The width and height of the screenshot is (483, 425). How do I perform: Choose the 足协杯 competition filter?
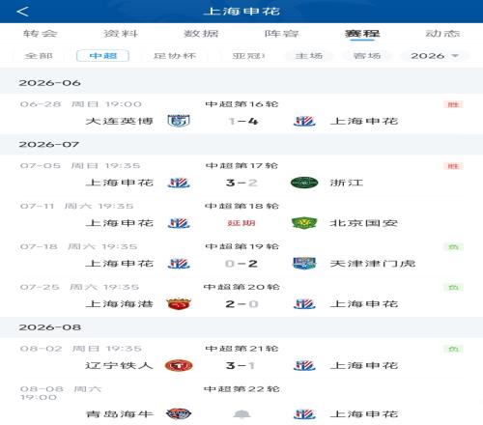[x=175, y=56]
